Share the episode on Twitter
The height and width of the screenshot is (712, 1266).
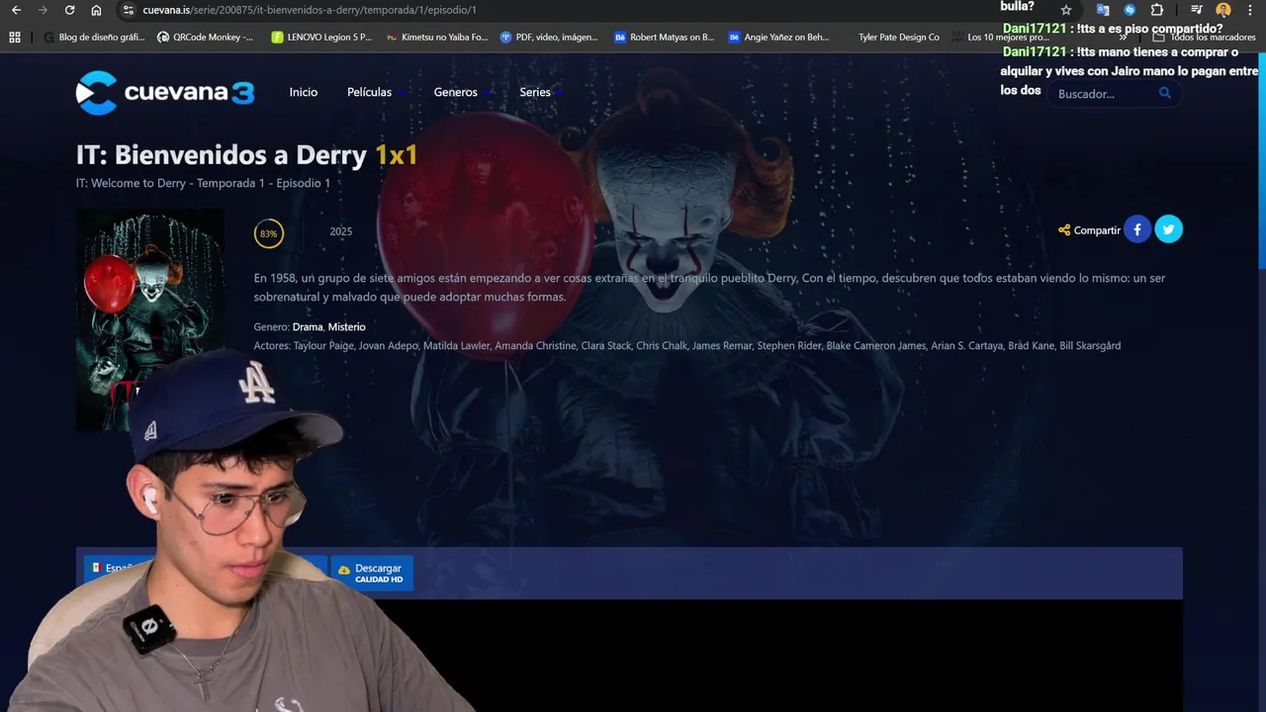(x=1168, y=229)
